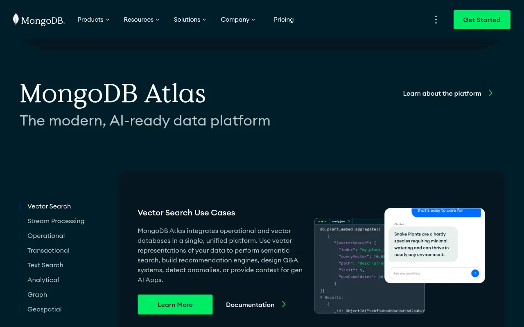Image resolution: width=524 pixels, height=327 pixels.
Task: Click the code snippet window image
Action: [x=370, y=266]
